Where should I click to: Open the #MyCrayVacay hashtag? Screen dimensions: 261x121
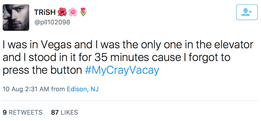tap(122, 70)
